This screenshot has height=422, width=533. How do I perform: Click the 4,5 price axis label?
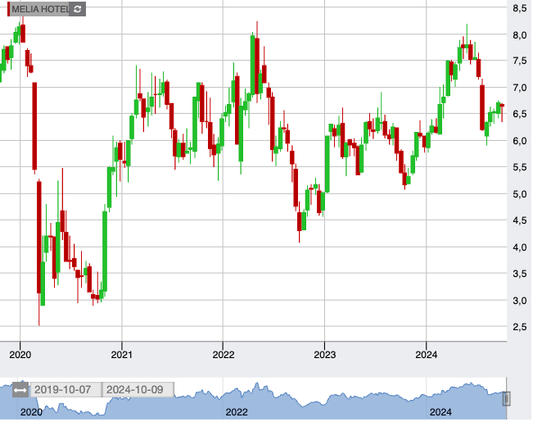(x=519, y=220)
